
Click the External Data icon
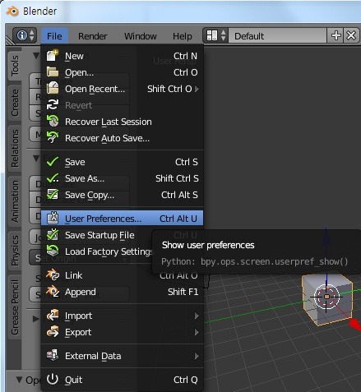[53, 355]
